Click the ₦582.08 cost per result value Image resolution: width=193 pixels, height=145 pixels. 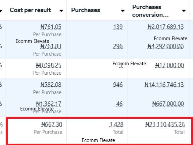(51, 85)
